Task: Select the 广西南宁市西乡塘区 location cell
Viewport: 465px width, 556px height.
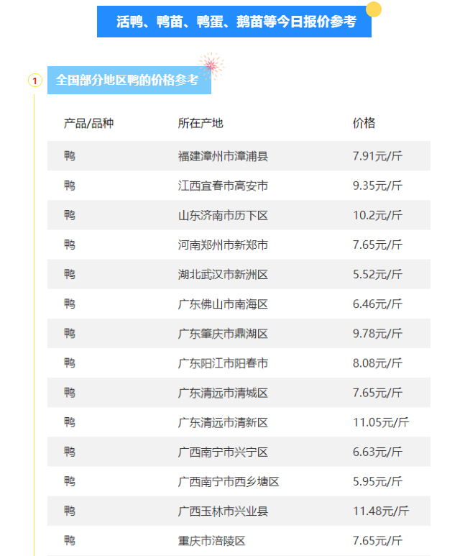Action: 228,481
